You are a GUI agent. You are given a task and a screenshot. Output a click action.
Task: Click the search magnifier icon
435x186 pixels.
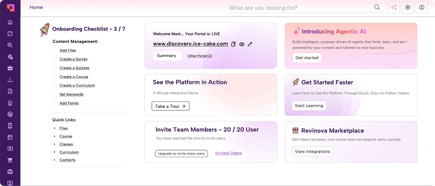377,7
